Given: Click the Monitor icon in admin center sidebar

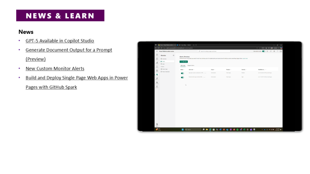Looking at the screenshot, I should point(157,75).
